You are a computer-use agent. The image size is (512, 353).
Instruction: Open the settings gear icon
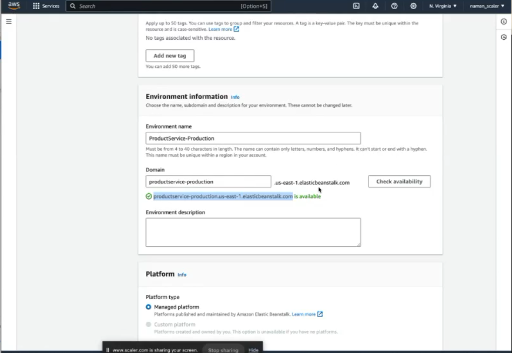[413, 6]
